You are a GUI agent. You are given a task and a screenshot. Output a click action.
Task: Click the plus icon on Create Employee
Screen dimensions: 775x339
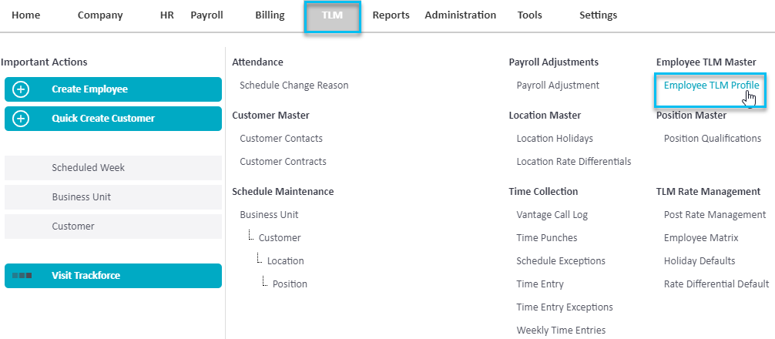(x=22, y=89)
